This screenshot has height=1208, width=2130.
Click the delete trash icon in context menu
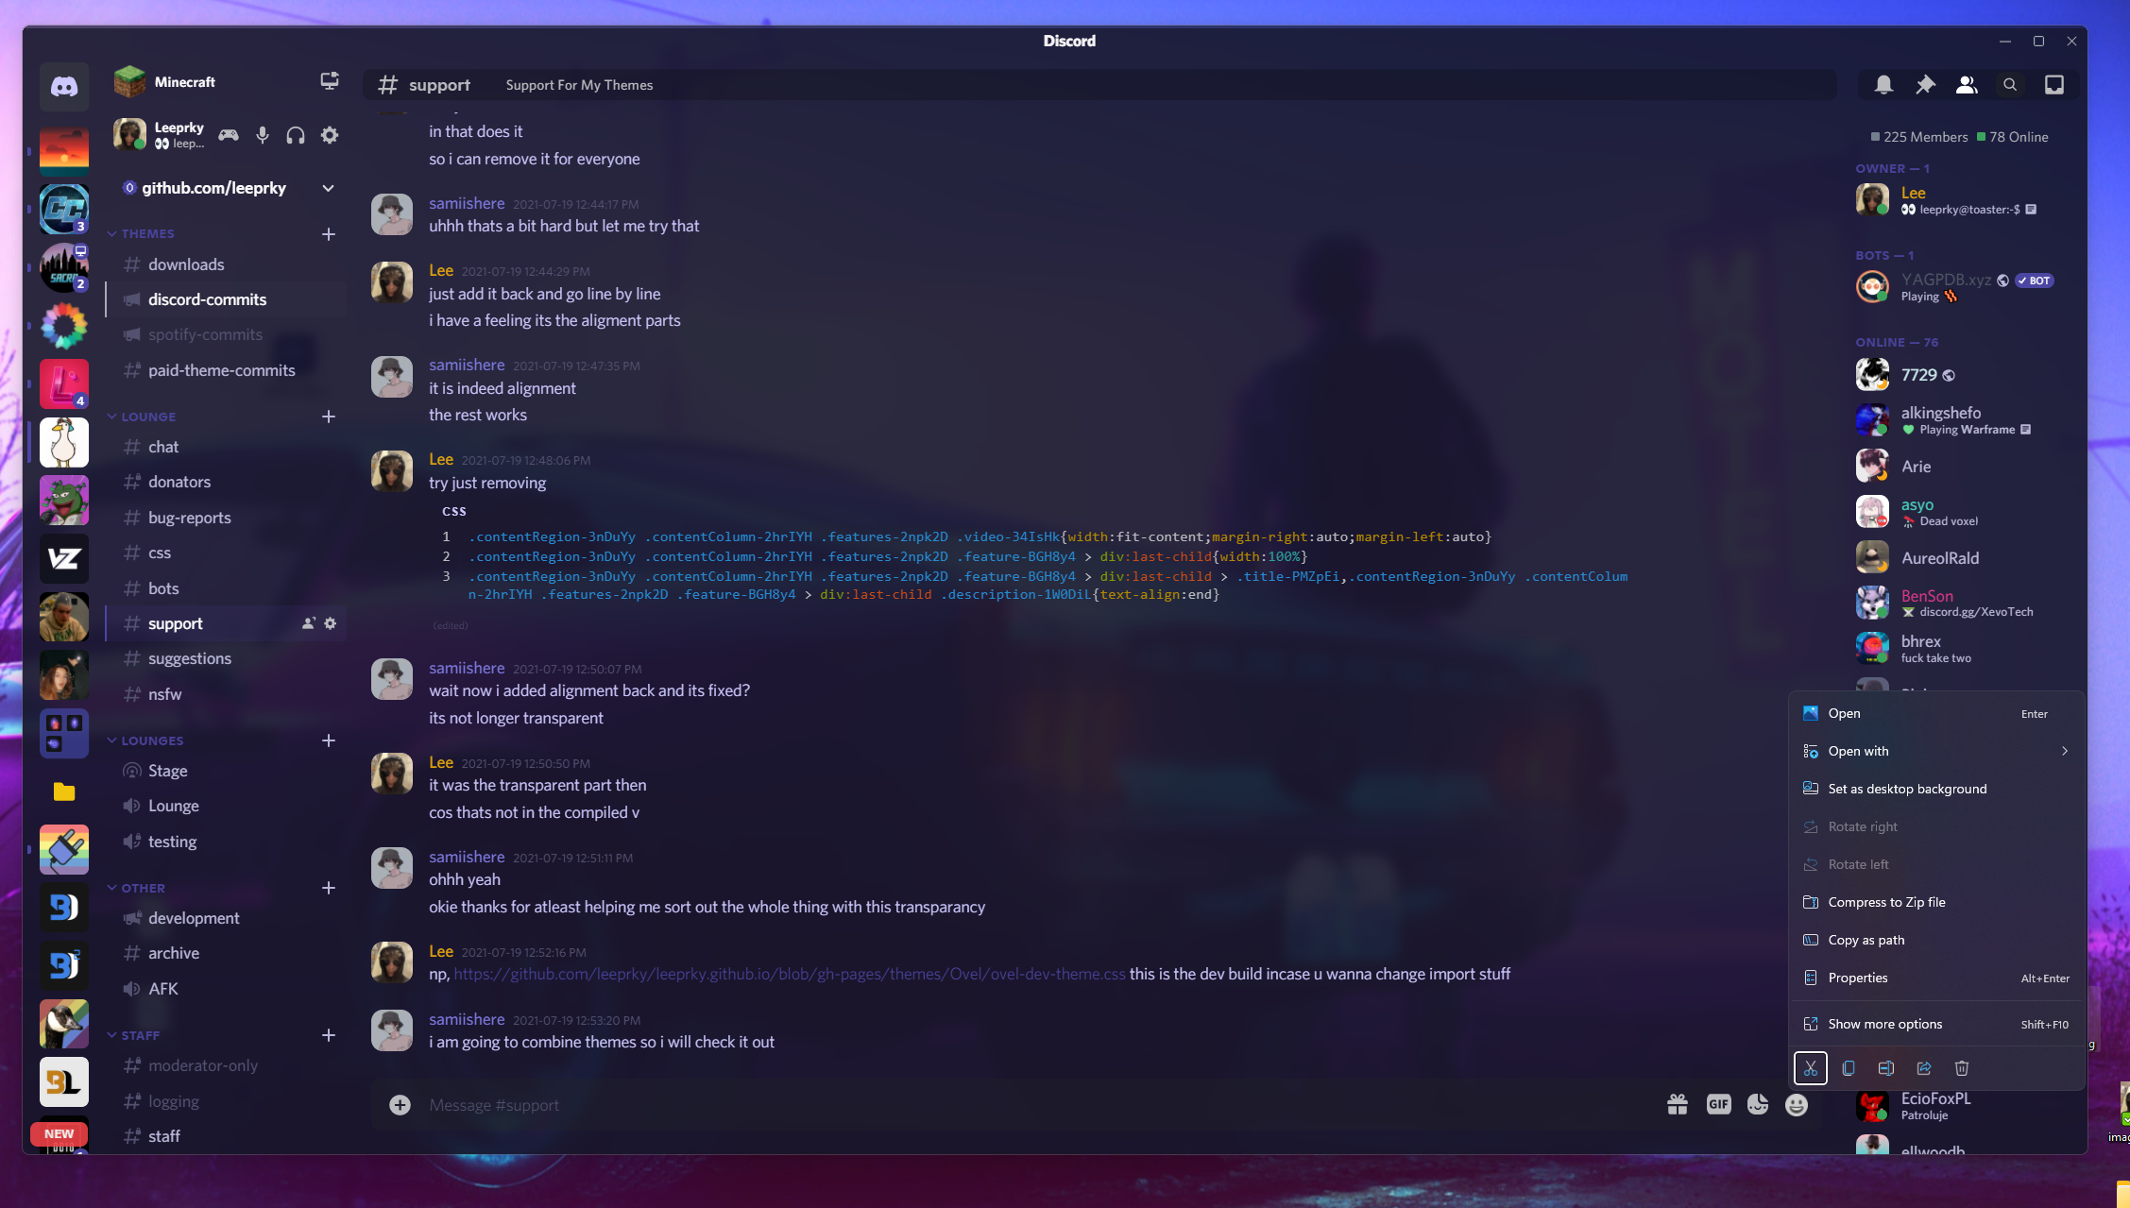(x=1962, y=1068)
